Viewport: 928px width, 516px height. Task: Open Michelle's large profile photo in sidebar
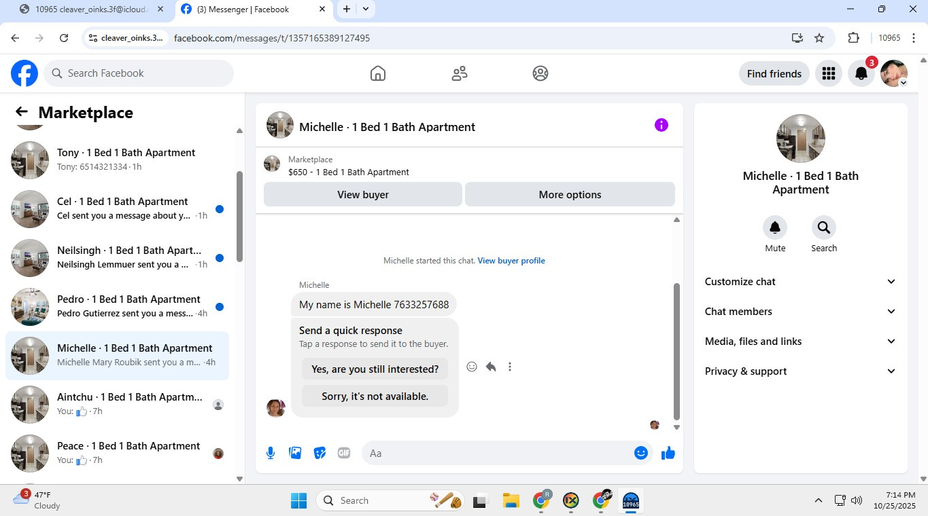pyautogui.click(x=801, y=139)
